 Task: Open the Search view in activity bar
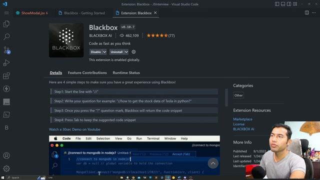6,36
